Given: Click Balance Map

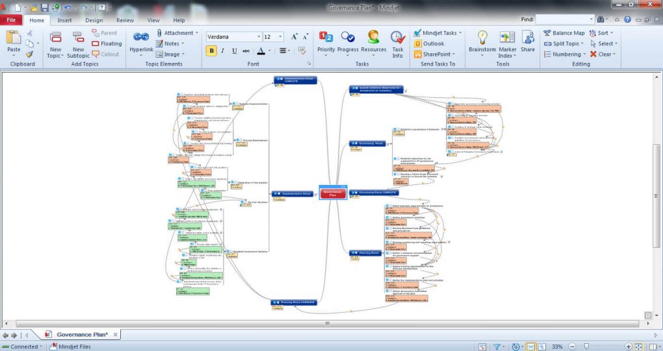Looking at the screenshot, I should click(x=564, y=33).
